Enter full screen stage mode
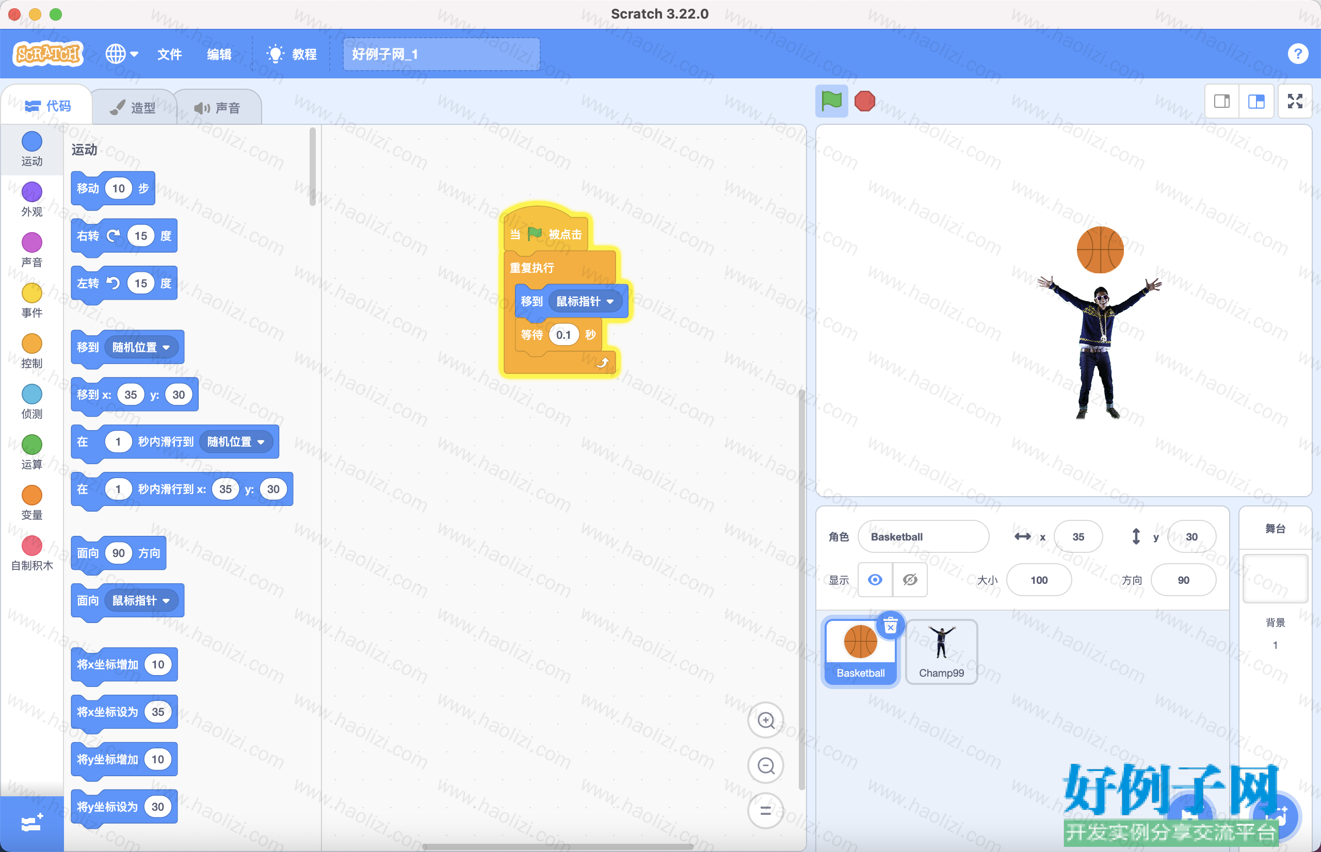This screenshot has height=852, width=1321. click(1295, 101)
